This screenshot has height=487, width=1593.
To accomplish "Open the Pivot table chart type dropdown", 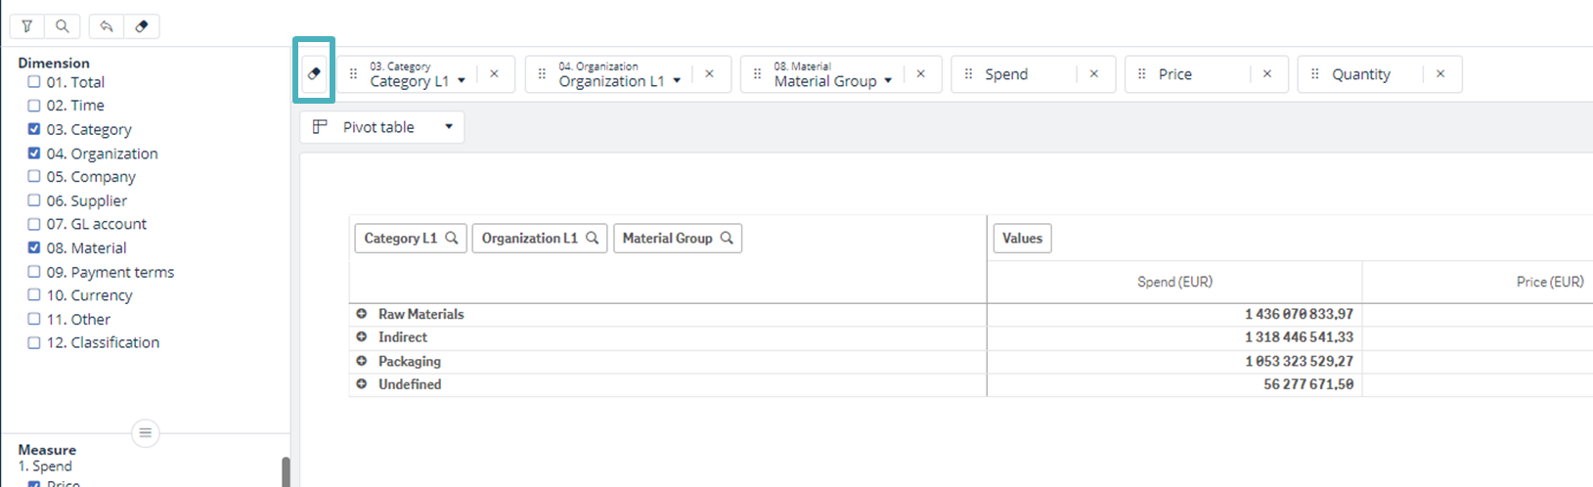I will click(449, 127).
